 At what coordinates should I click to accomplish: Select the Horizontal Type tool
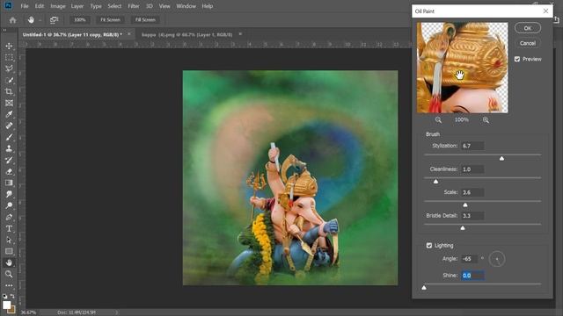click(9, 228)
